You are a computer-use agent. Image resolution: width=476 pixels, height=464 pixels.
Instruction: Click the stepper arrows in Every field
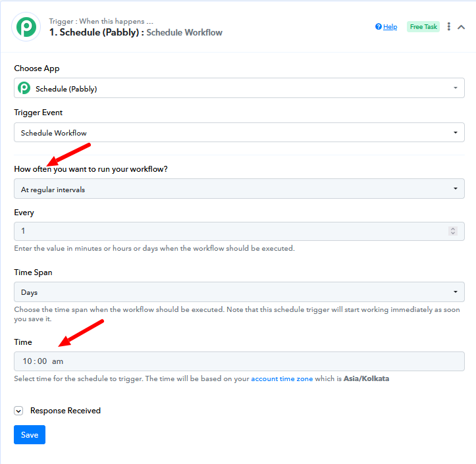(452, 231)
